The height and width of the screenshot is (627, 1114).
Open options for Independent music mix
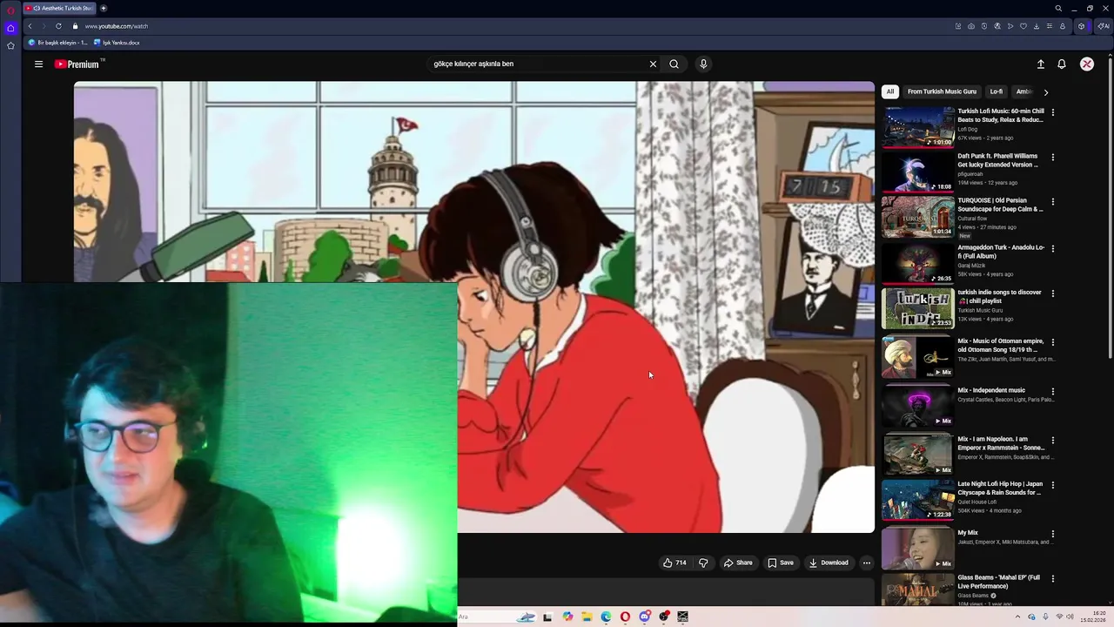coord(1053,392)
